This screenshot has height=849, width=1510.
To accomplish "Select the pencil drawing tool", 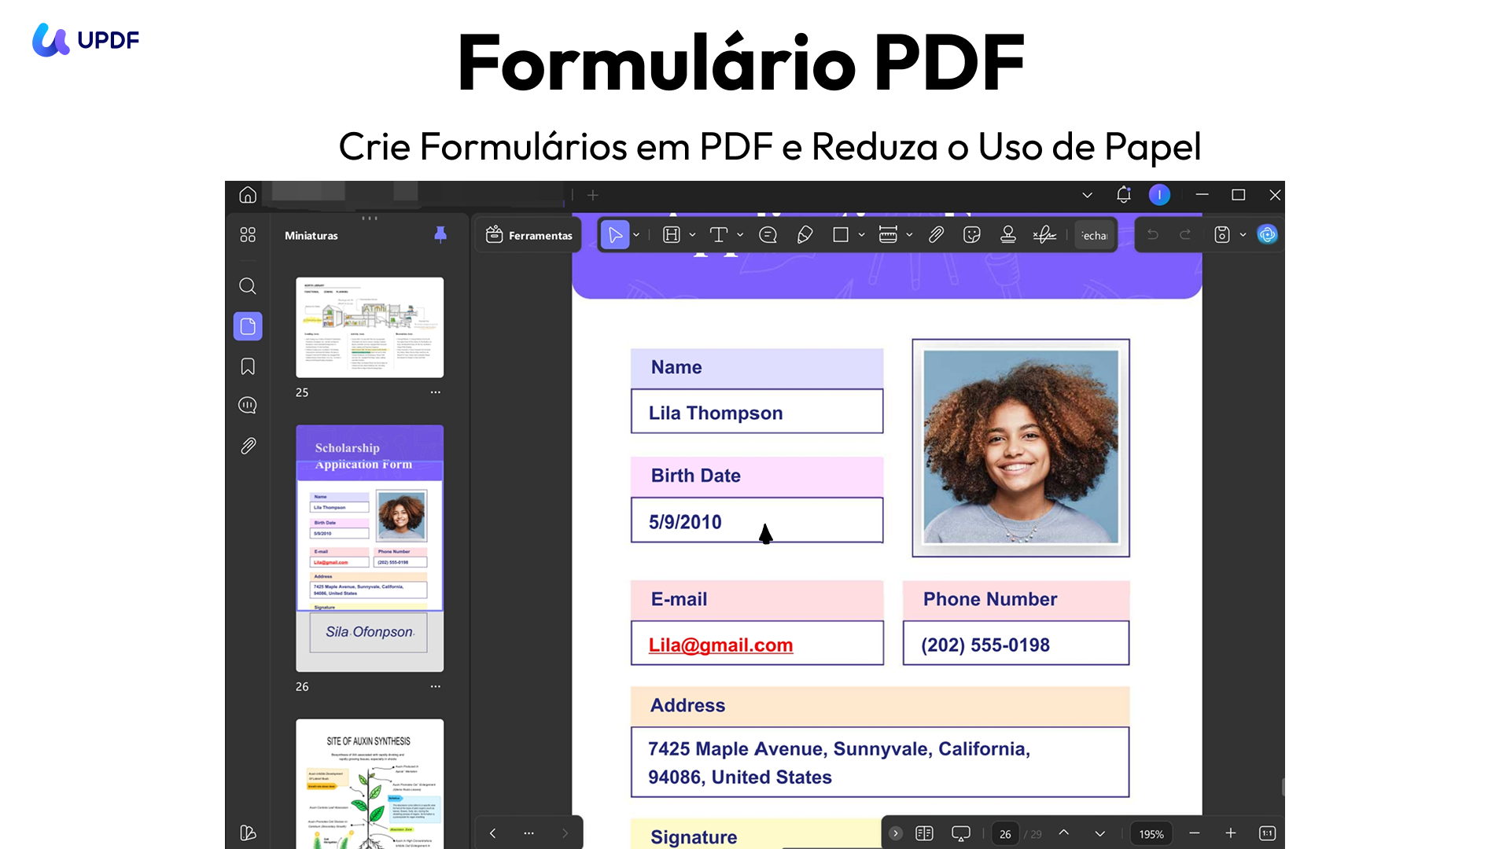I will point(805,235).
